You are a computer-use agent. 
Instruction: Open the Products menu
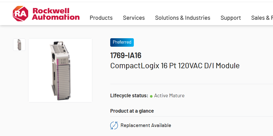pos(101,18)
